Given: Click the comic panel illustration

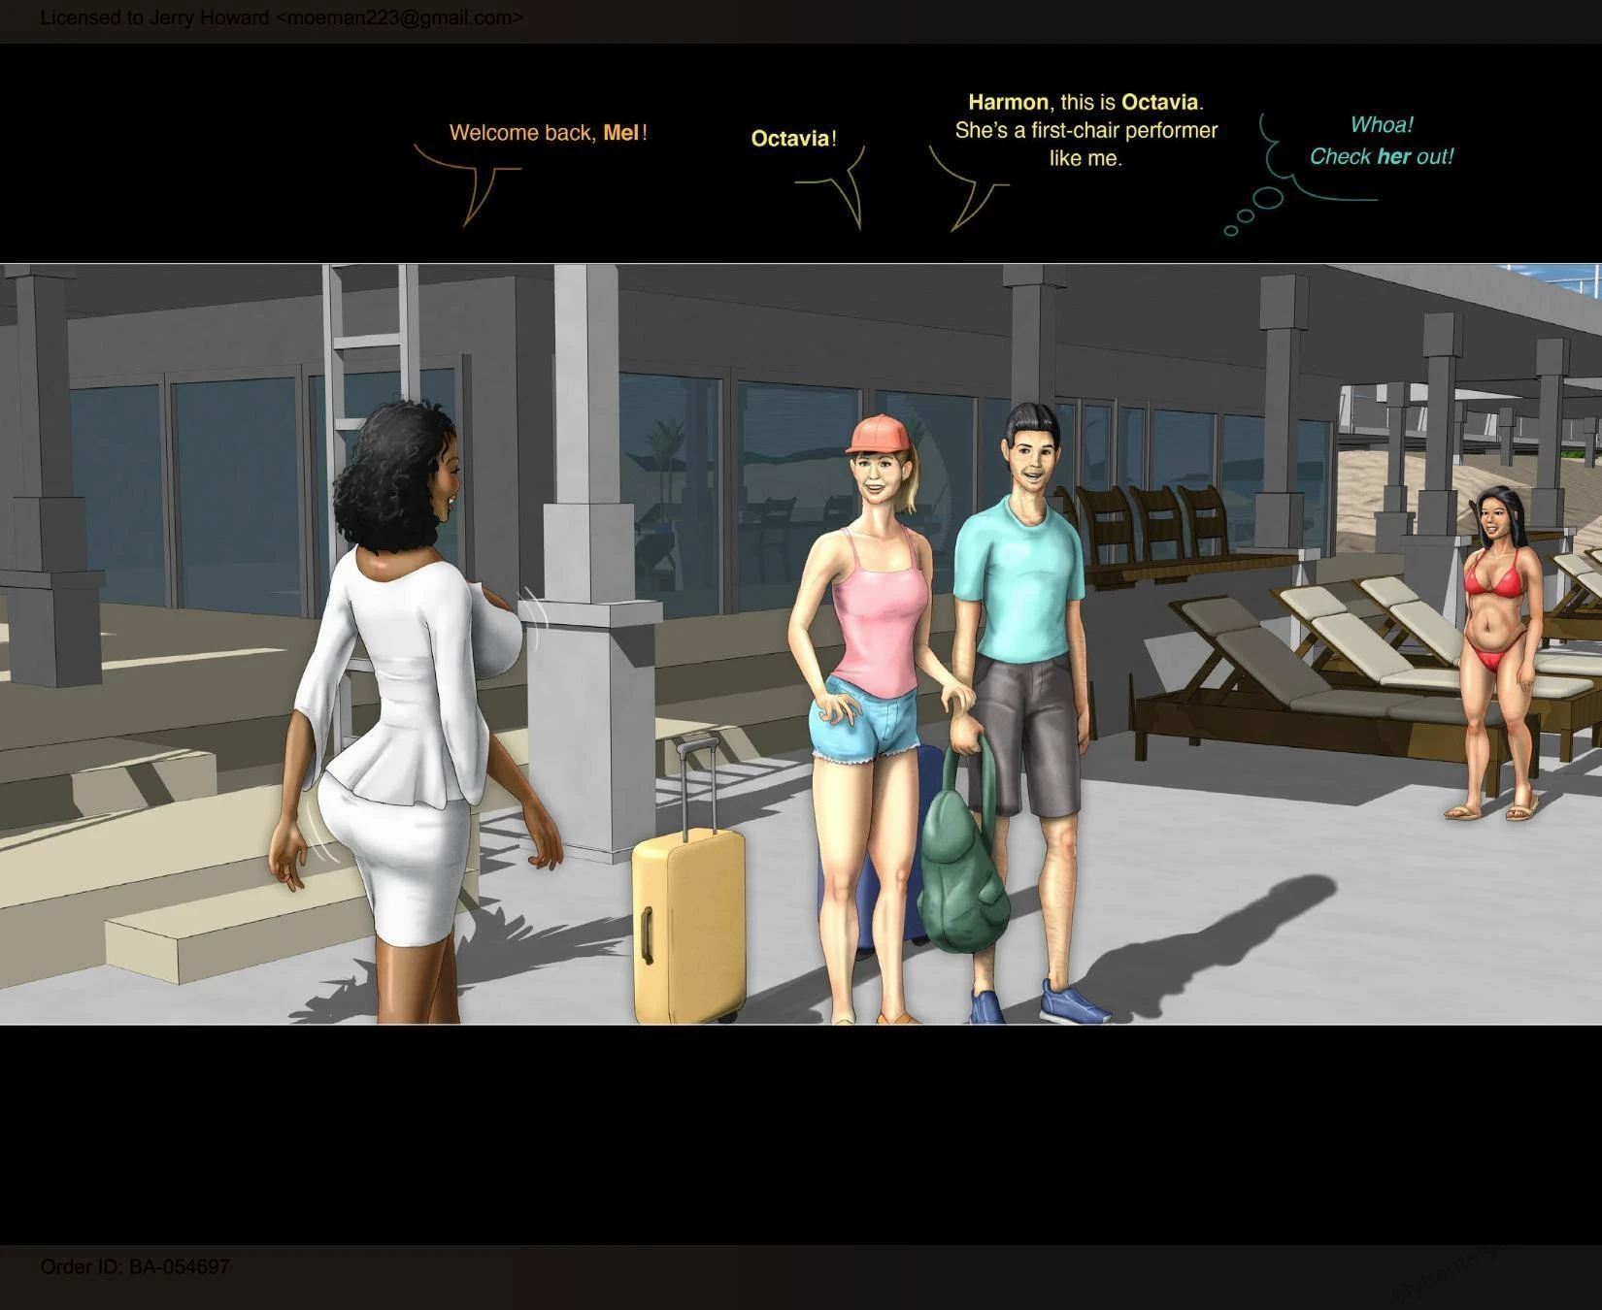Looking at the screenshot, I should tap(801, 643).
